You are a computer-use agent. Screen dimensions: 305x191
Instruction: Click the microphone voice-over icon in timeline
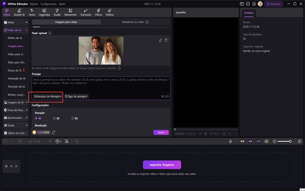click(x=231, y=141)
